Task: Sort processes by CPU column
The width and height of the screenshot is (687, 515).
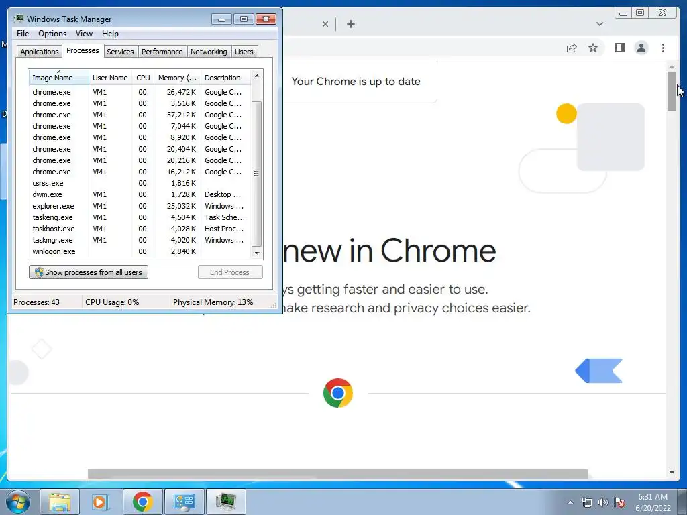Action: tap(143, 78)
